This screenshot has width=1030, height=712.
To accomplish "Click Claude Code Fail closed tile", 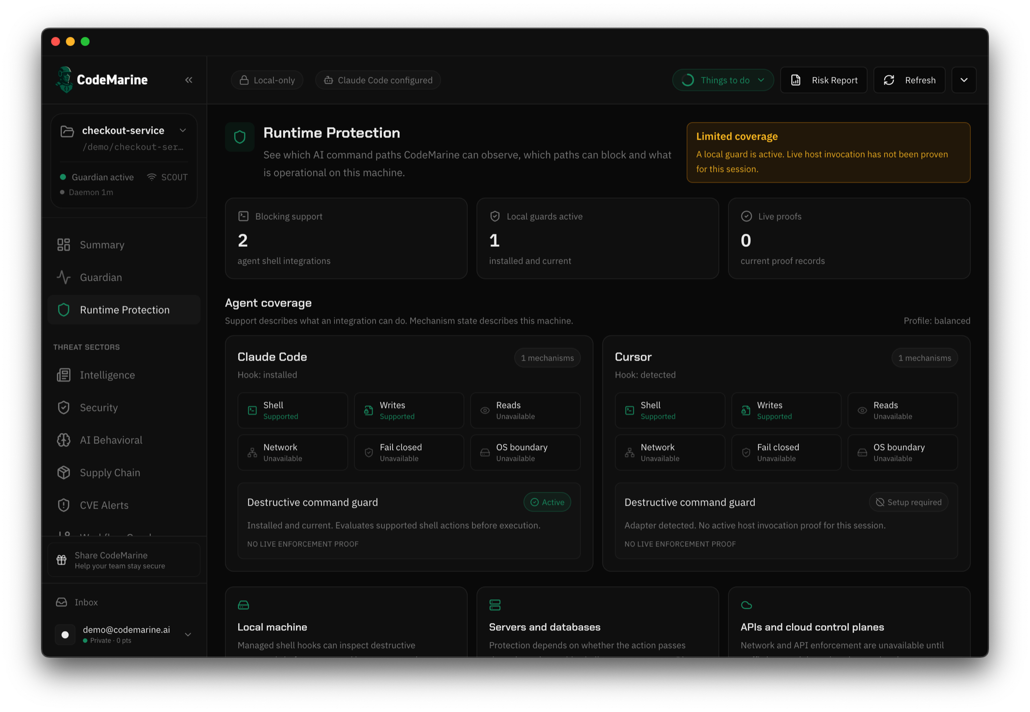I will pyautogui.click(x=409, y=452).
